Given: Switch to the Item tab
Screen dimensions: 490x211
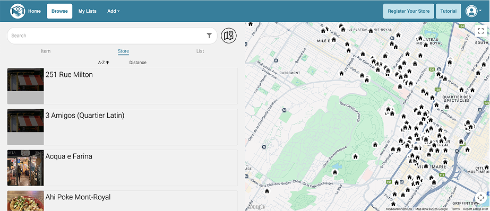Looking at the screenshot, I should [x=46, y=51].
